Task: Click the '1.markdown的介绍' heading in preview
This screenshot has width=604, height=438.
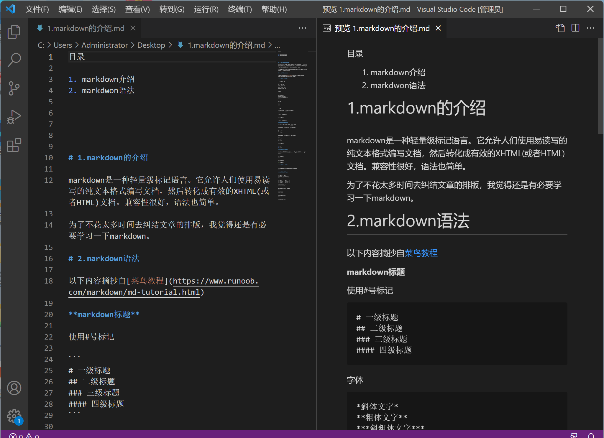Action: click(416, 108)
